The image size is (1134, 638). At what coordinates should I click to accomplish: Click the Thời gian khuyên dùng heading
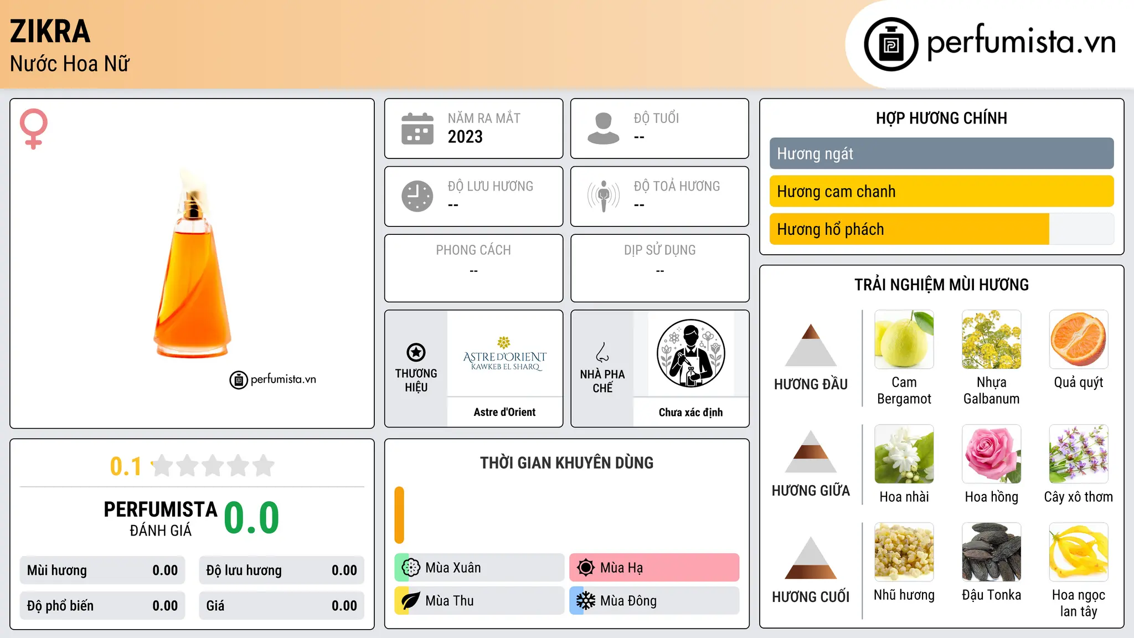(566, 462)
